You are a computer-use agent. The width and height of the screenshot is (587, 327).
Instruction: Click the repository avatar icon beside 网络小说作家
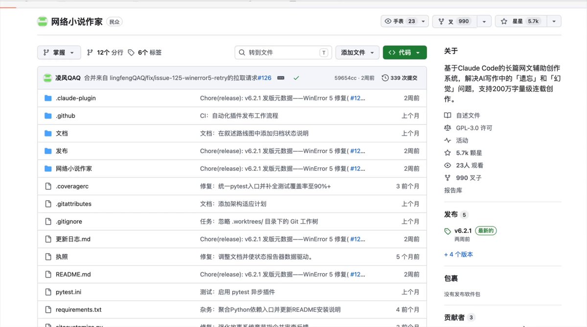click(43, 21)
